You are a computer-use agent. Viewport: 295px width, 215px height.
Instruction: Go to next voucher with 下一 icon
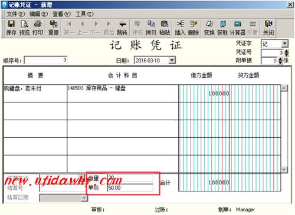(x=96, y=28)
